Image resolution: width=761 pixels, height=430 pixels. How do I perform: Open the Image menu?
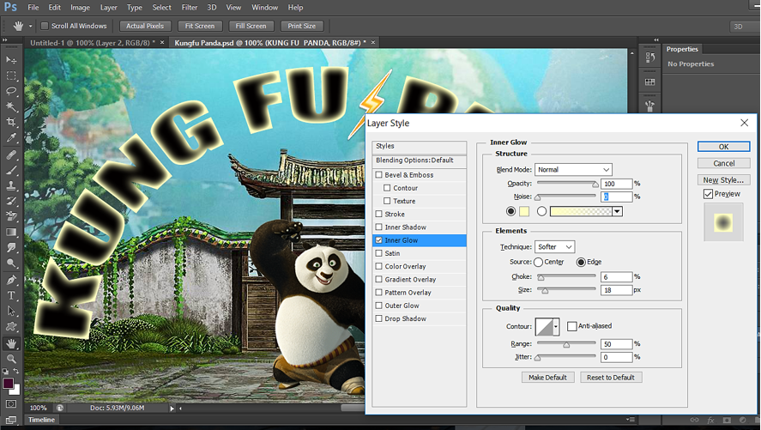click(80, 7)
